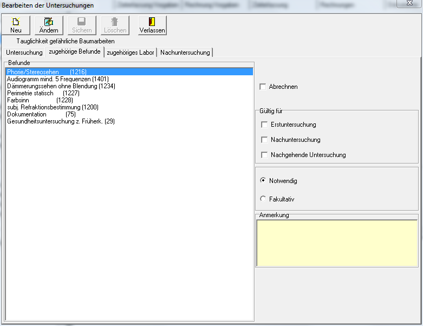Click the Verlassen exit icon
The image size is (423, 326).
coord(152,22)
